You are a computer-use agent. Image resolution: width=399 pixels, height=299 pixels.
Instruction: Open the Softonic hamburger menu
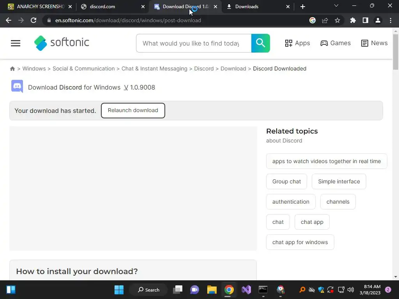[x=16, y=43]
